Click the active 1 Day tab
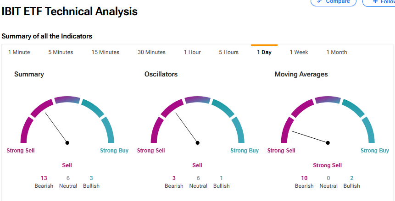Image resolution: width=395 pixels, height=201 pixels. coord(264,52)
